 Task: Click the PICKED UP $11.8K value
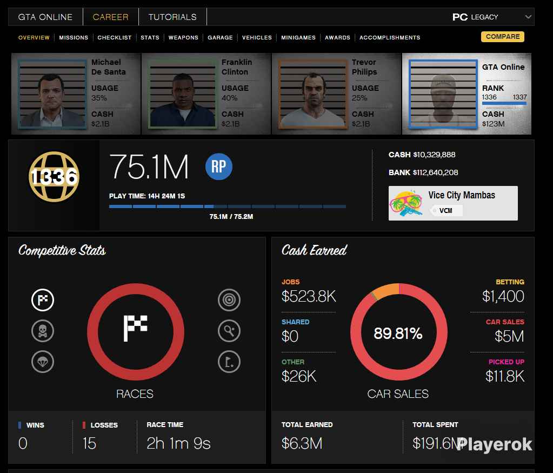pos(505,376)
